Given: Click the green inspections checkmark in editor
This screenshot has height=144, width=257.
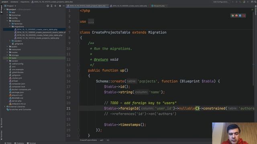Looking at the screenshot, I should pyautogui.click(x=252, y=10).
